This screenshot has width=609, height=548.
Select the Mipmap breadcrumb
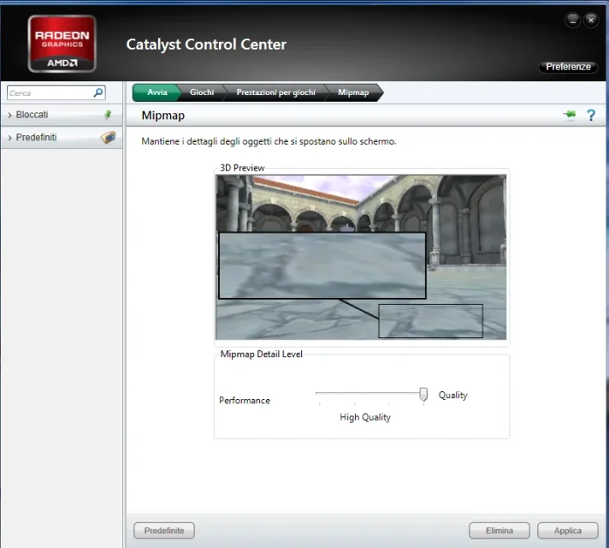[x=353, y=92]
